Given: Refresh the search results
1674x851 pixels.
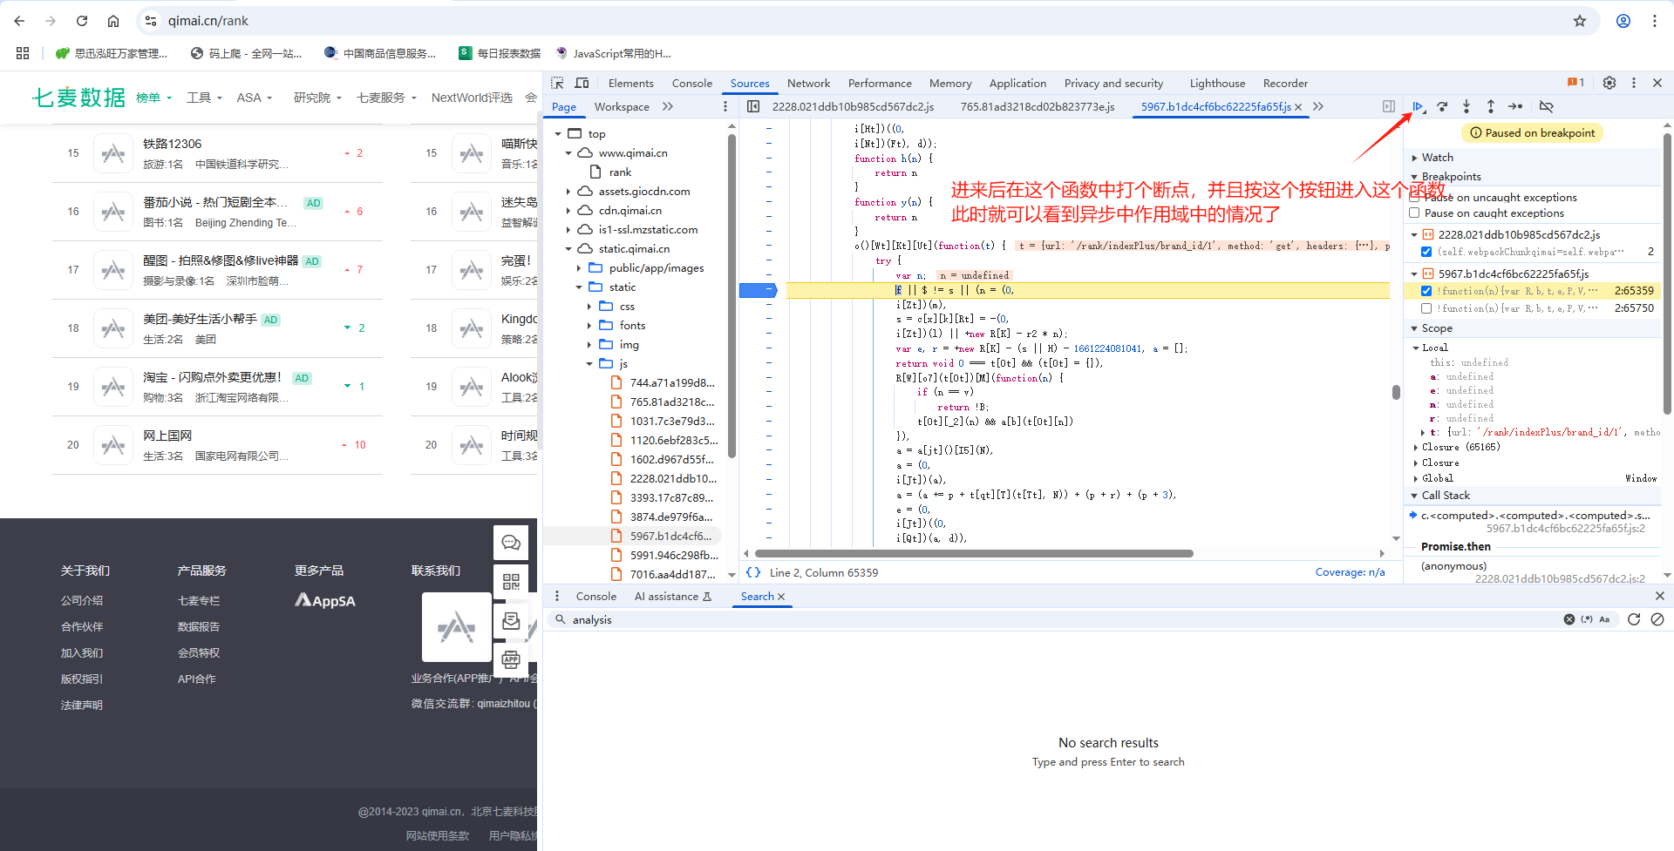Looking at the screenshot, I should point(1633,619).
